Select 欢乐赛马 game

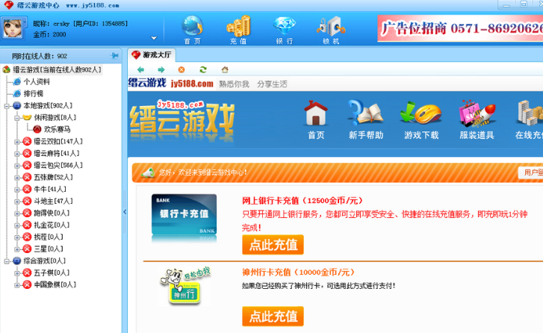pyautogui.click(x=58, y=129)
